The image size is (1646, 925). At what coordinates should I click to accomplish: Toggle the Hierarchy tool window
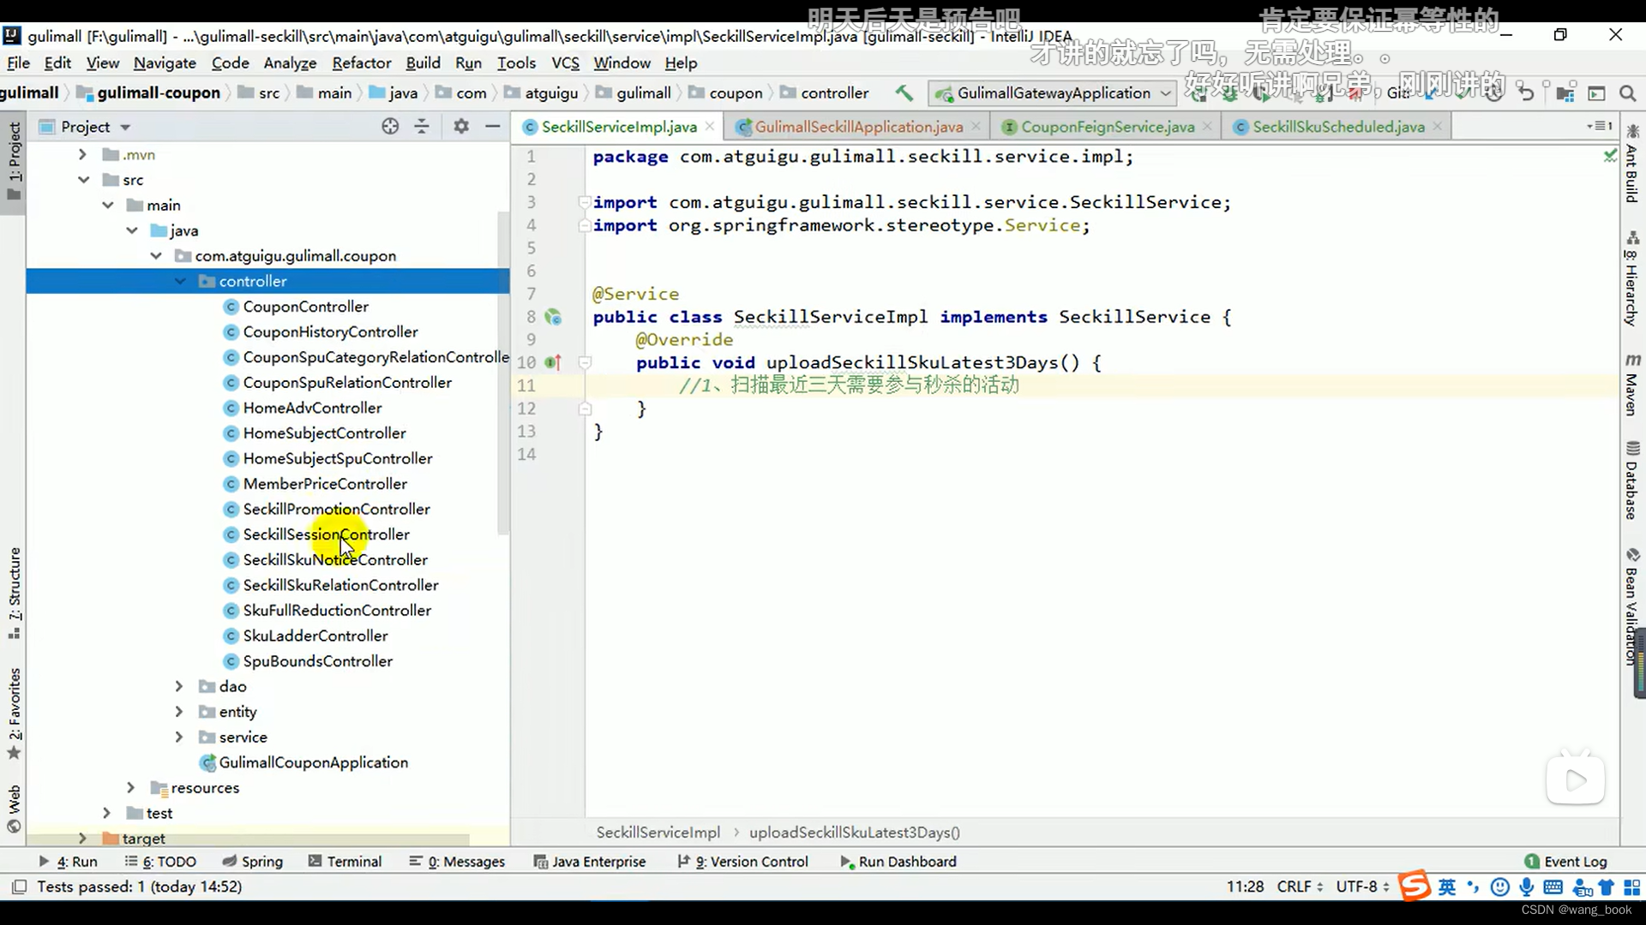point(1632,279)
